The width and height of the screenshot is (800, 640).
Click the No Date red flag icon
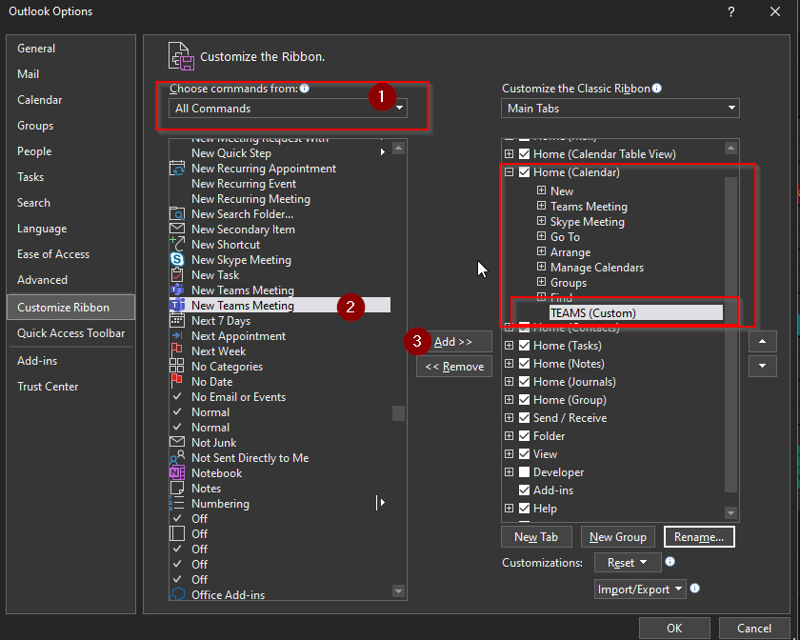click(177, 381)
